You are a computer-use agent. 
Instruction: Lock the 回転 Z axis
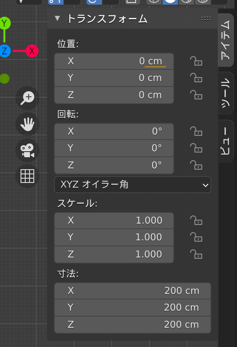[x=196, y=165]
